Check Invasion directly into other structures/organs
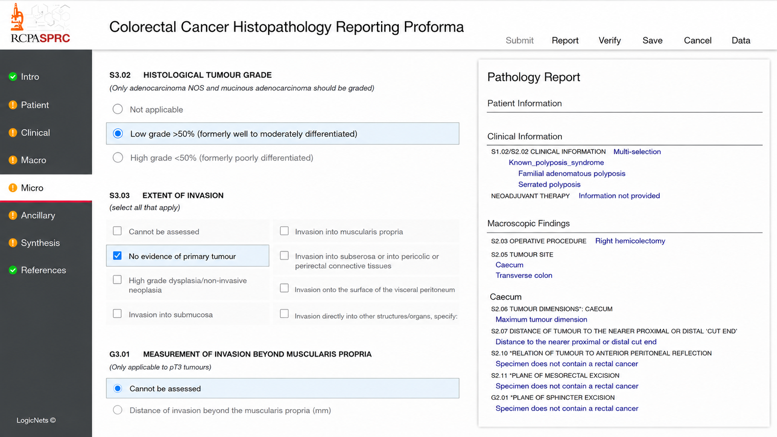 click(284, 313)
